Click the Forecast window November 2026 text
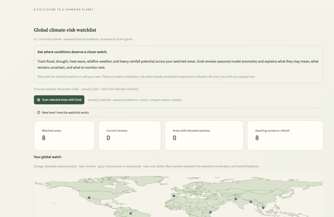 86,89
